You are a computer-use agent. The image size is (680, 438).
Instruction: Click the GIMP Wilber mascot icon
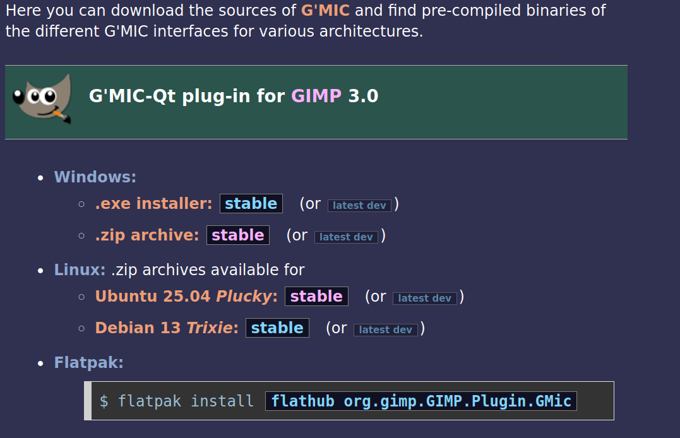[x=42, y=99]
